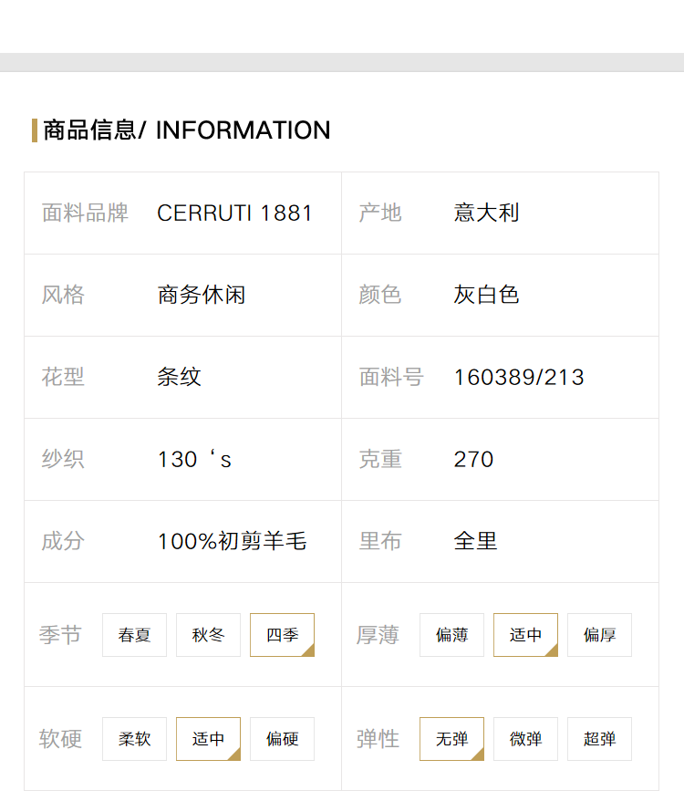This screenshot has width=684, height=791.
Task: Click the 商品信息 INFORMATION heading
Action: (x=187, y=130)
